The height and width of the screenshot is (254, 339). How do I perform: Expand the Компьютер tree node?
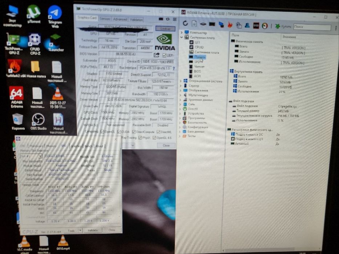click(182, 32)
